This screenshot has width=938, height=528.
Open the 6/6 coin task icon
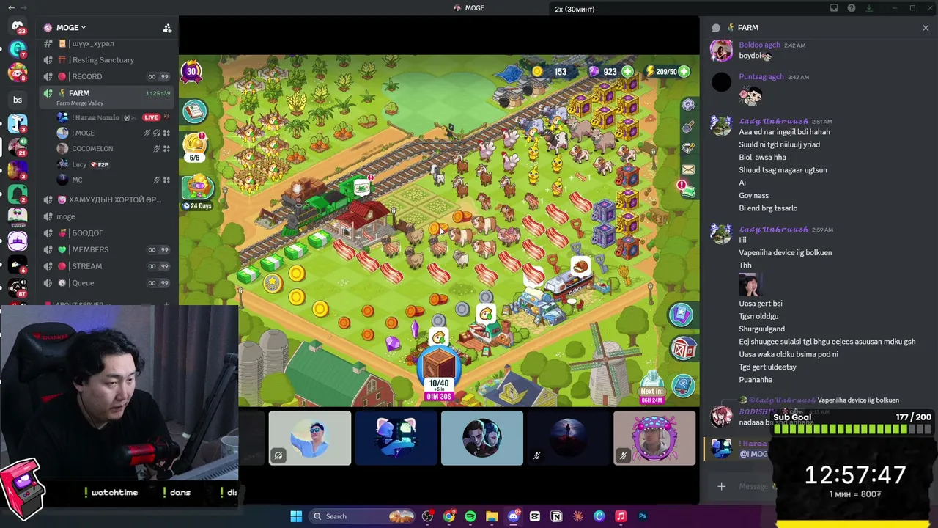click(x=195, y=146)
